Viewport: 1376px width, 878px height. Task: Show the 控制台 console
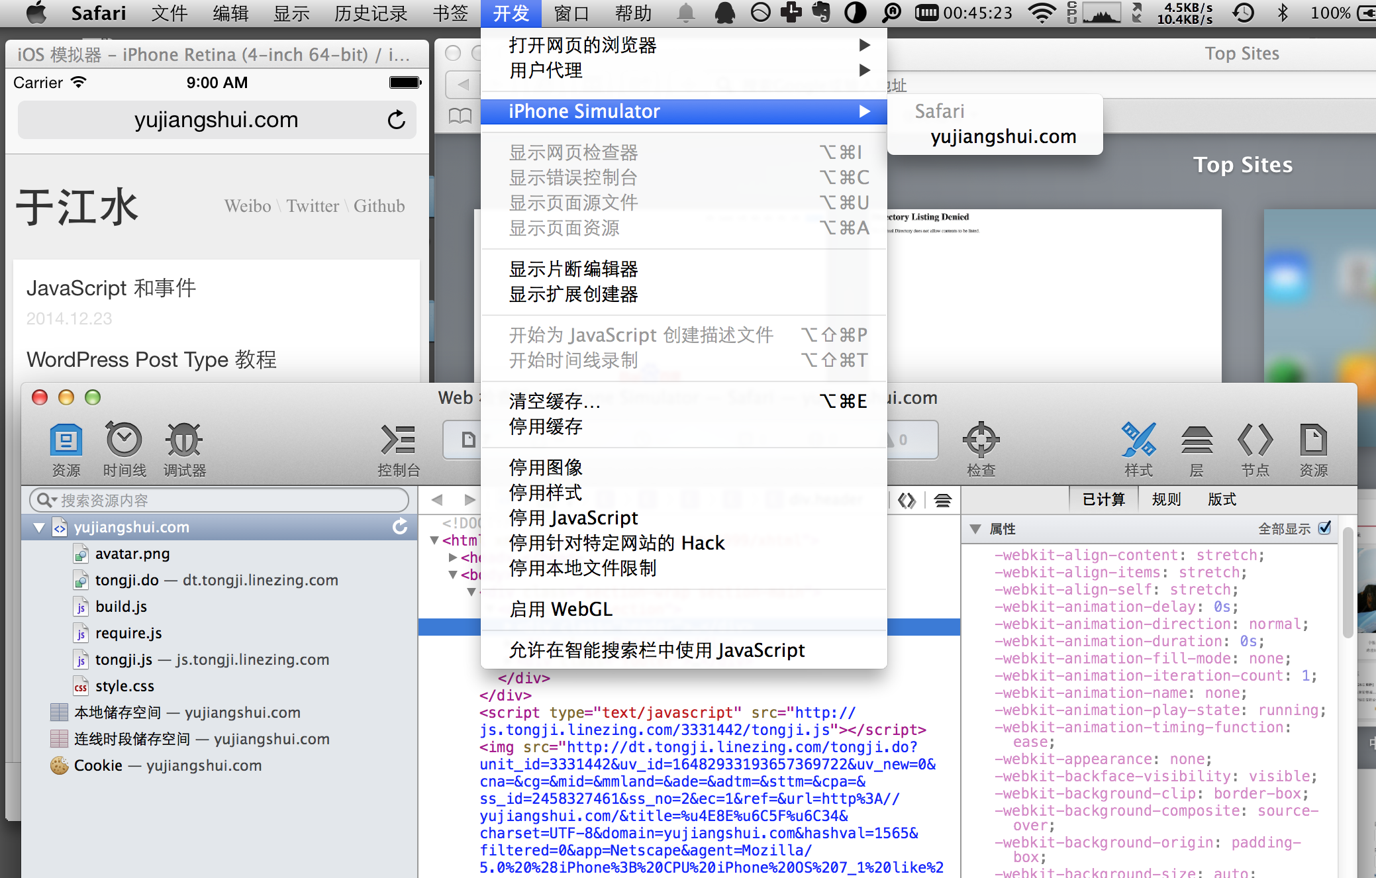tap(399, 450)
